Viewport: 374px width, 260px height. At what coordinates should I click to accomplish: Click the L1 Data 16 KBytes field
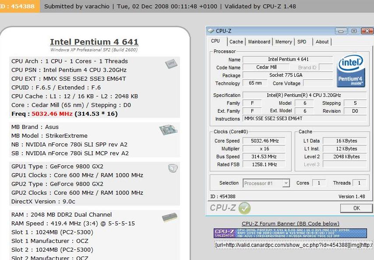pos(345,141)
